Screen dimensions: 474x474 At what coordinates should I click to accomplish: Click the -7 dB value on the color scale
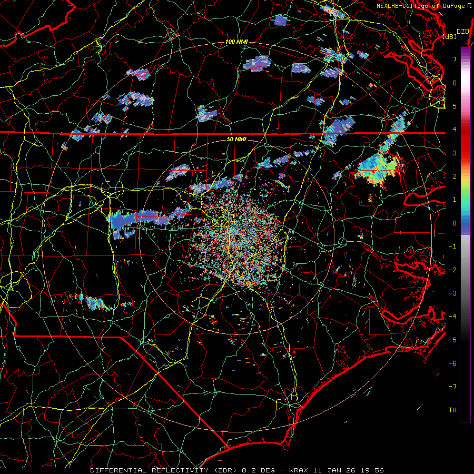pos(452,387)
